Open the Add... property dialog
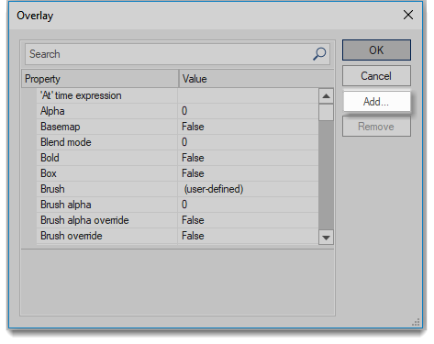 coord(376,102)
